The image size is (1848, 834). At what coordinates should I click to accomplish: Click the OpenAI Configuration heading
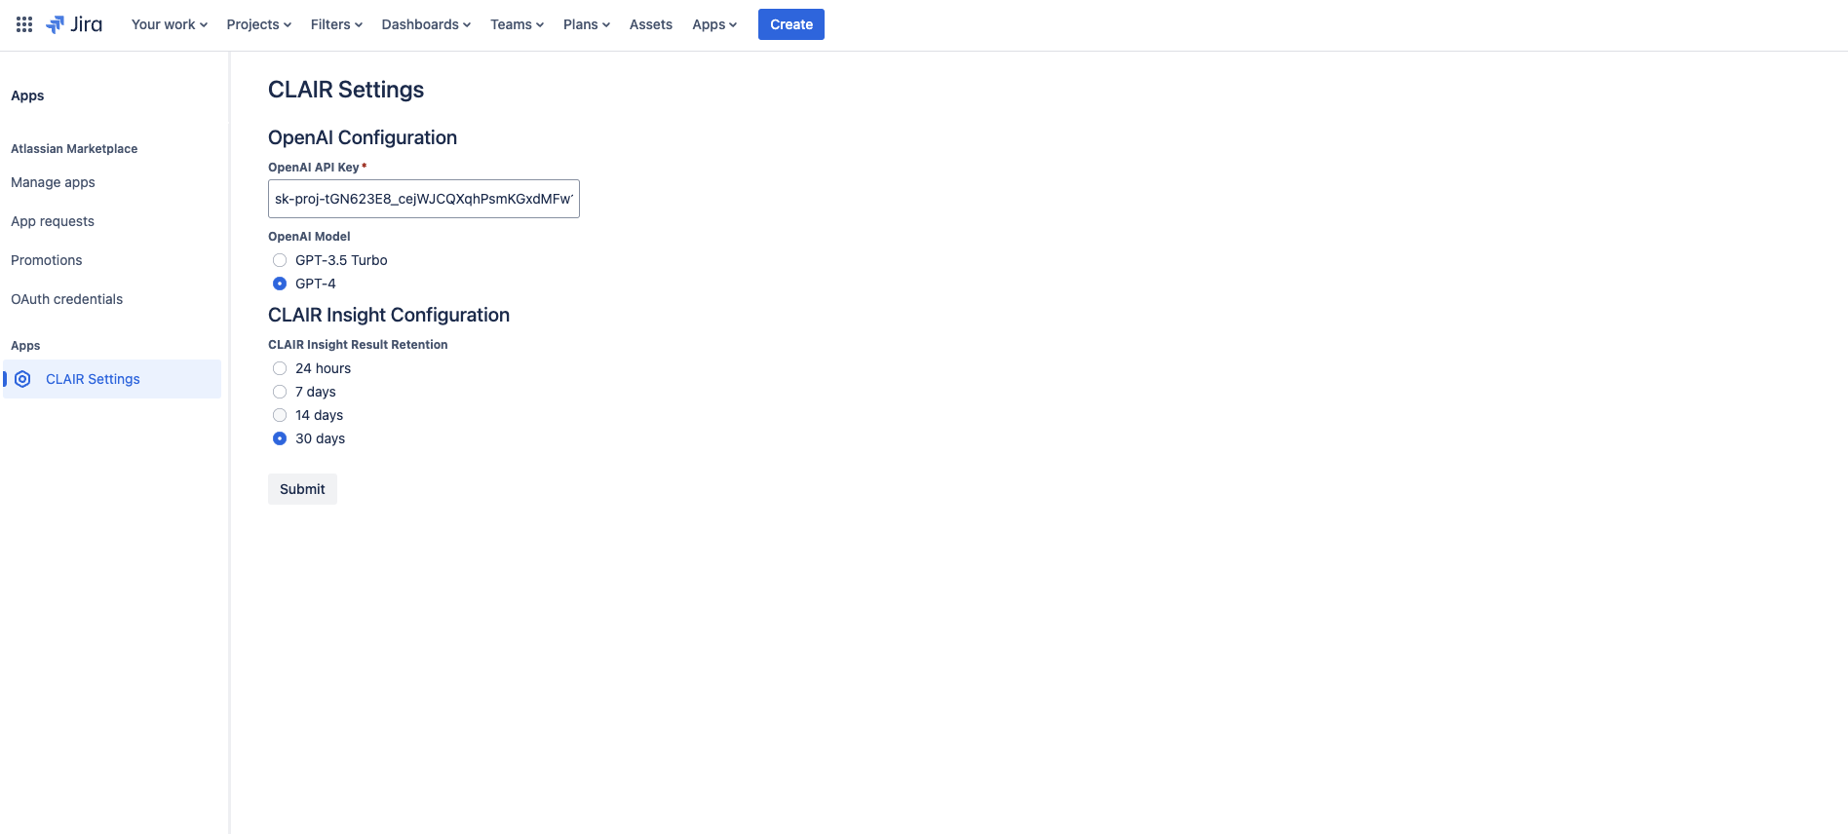363,137
